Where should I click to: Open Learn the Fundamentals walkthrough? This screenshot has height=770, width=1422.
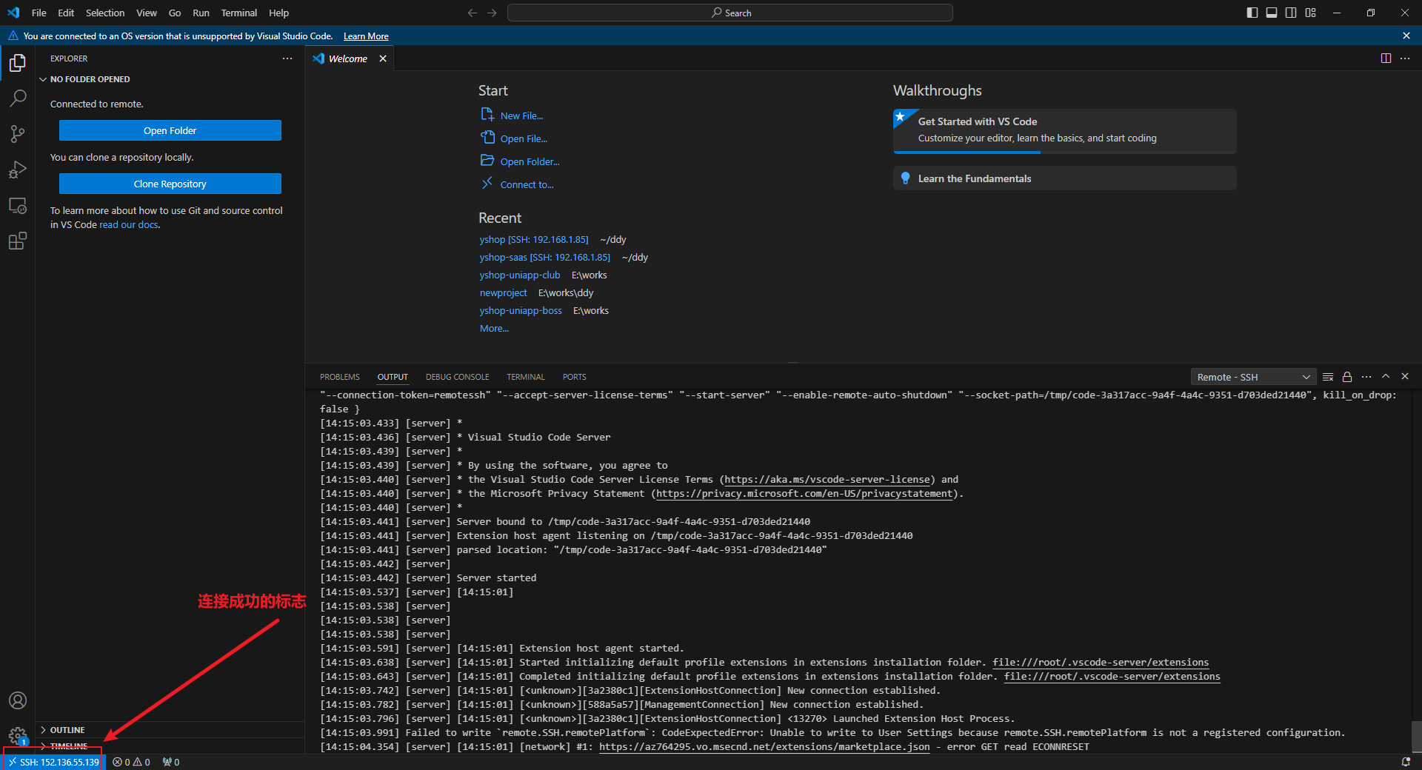(1065, 178)
